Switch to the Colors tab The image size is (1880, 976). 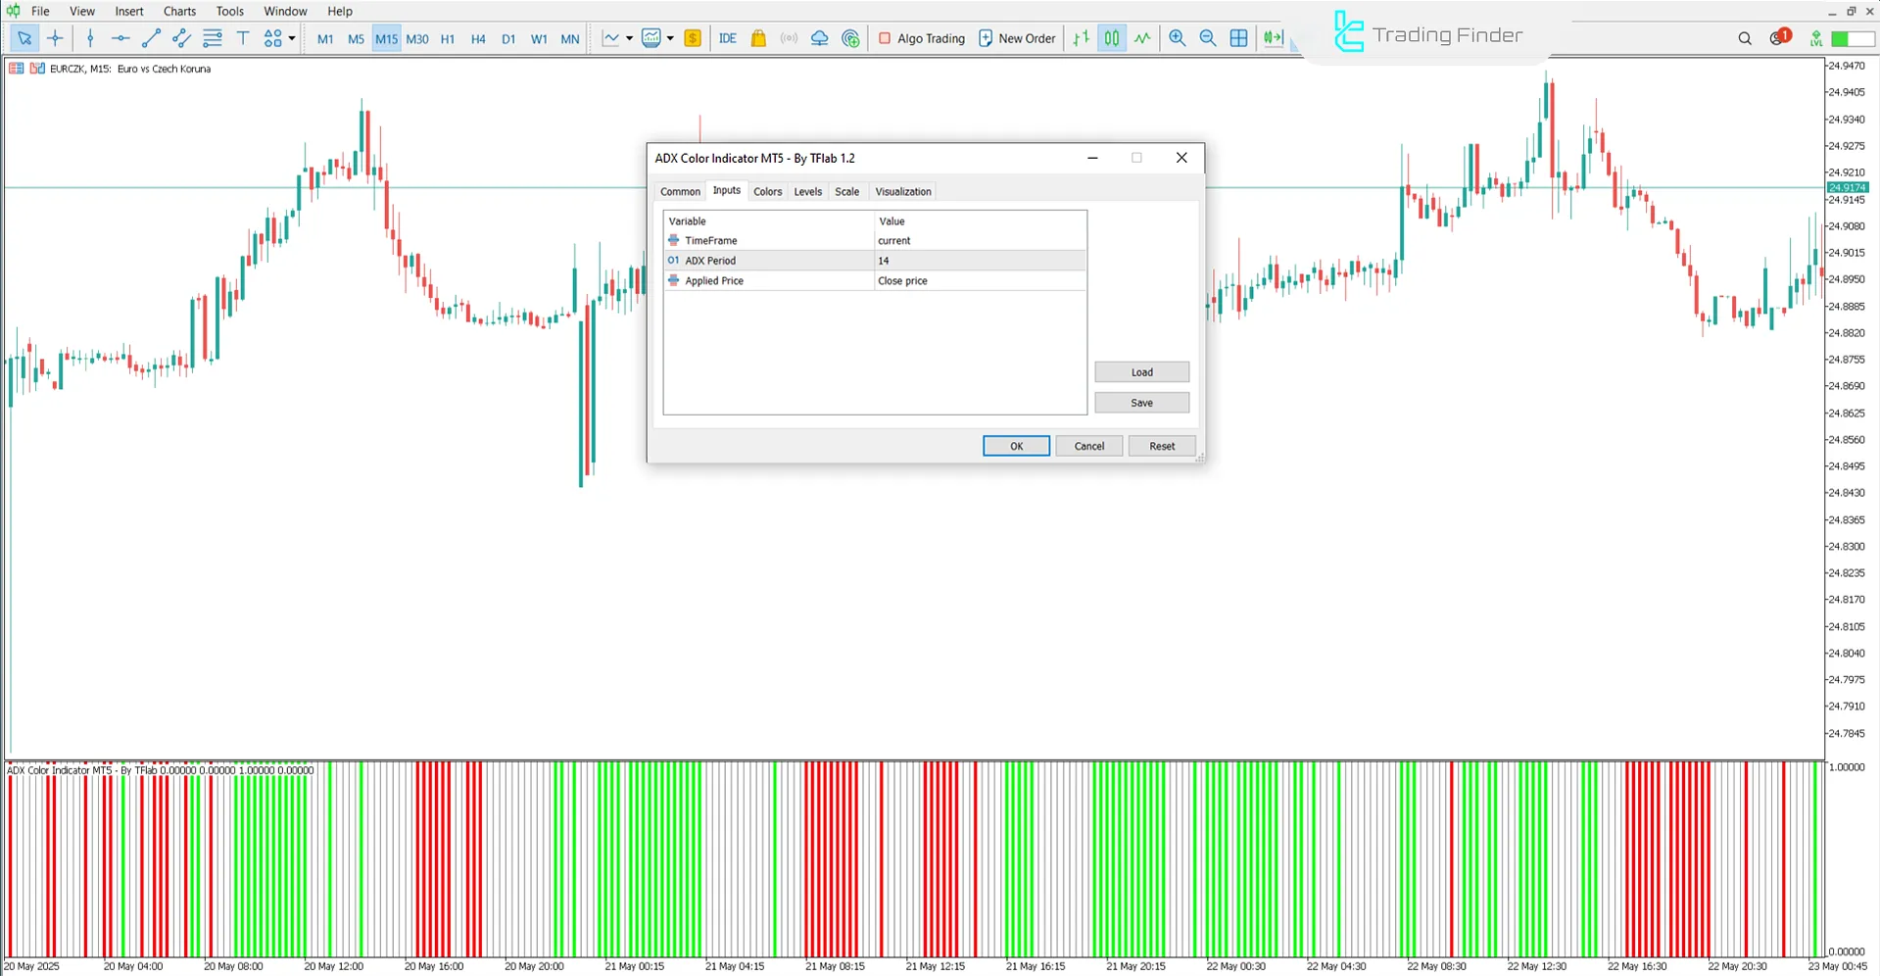pyautogui.click(x=767, y=191)
